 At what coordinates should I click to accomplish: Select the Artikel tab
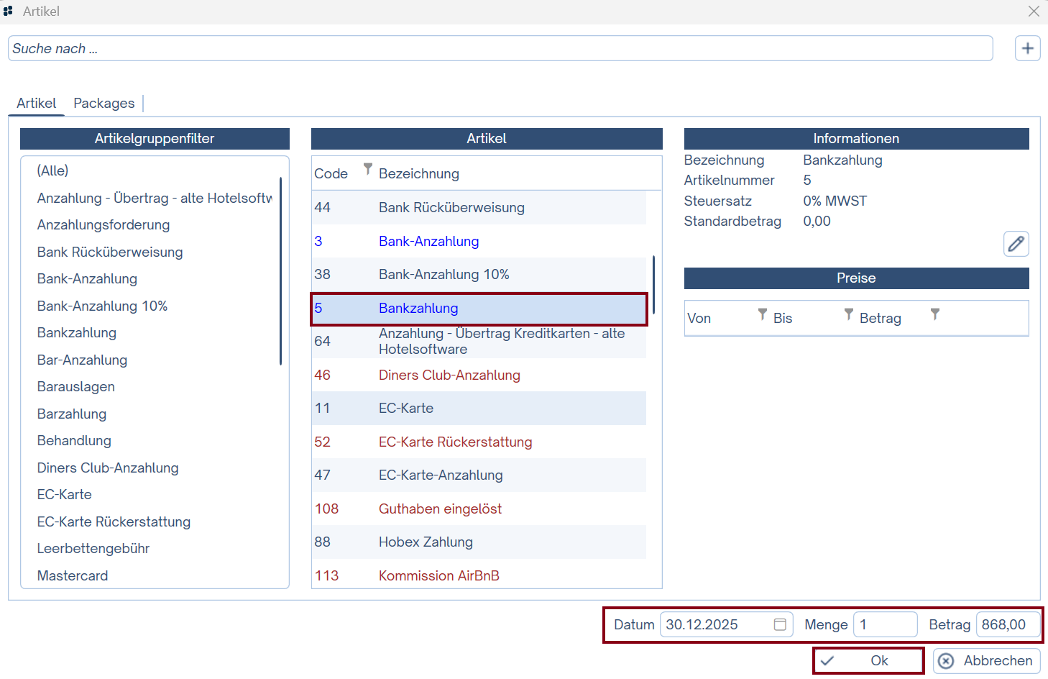pyautogui.click(x=36, y=104)
